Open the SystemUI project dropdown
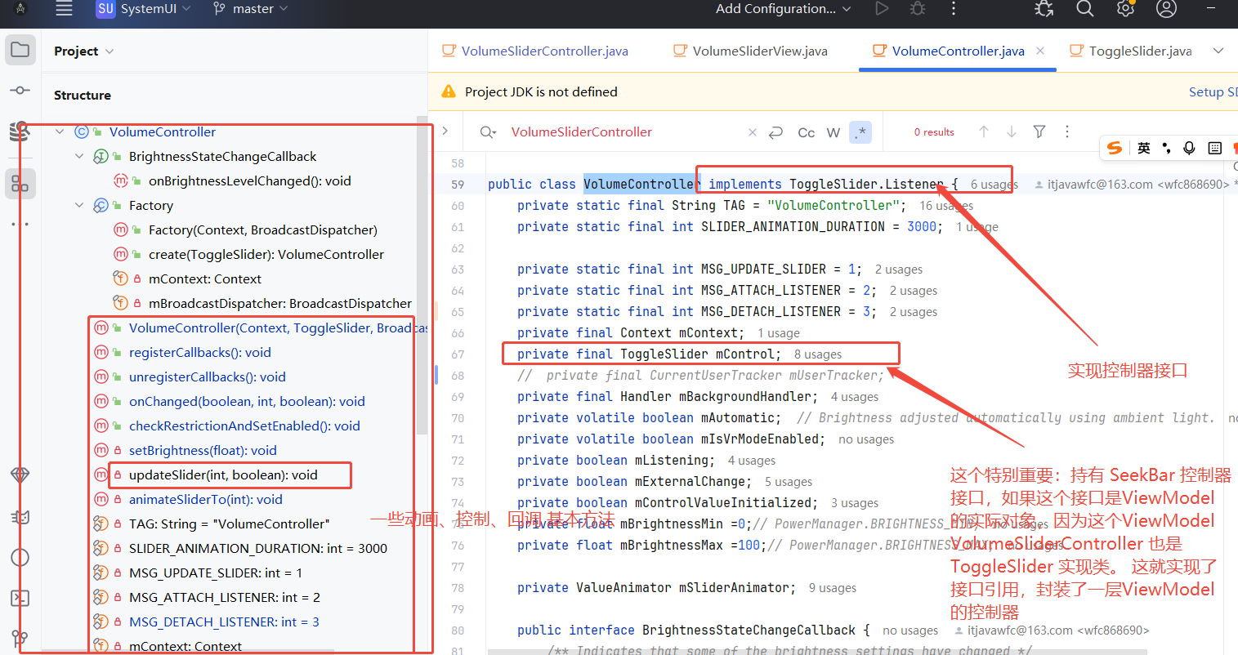 pos(144,9)
